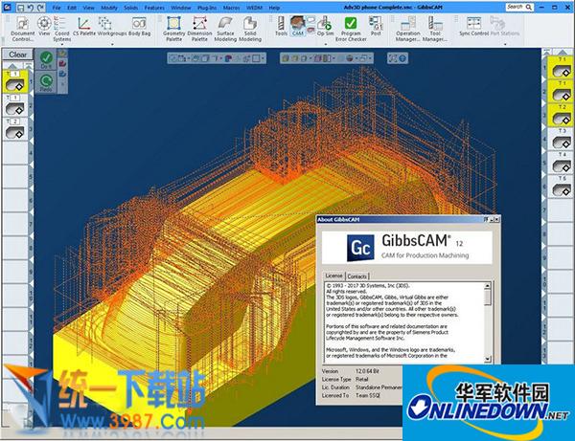The width and height of the screenshot is (575, 441).
Task: Expand dropdown arrow under Sync Control group
Action: (505, 44)
